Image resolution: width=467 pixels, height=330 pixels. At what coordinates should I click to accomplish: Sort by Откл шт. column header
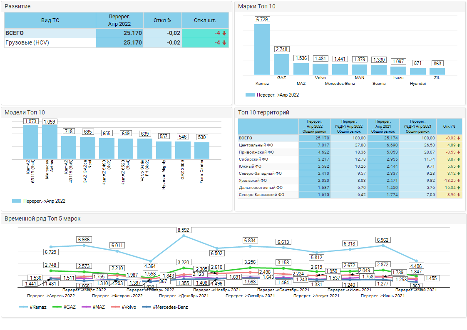pos(205,20)
